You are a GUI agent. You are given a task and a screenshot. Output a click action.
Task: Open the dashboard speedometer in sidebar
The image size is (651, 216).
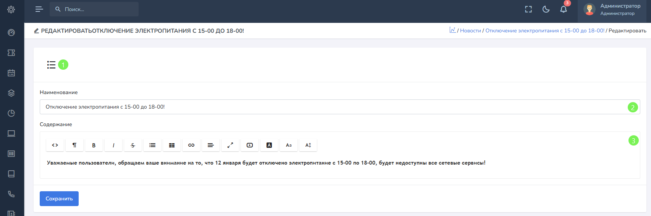tap(11, 32)
